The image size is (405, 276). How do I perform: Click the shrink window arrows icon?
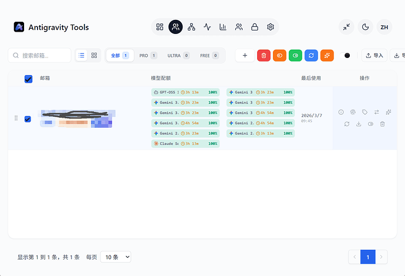click(x=346, y=27)
